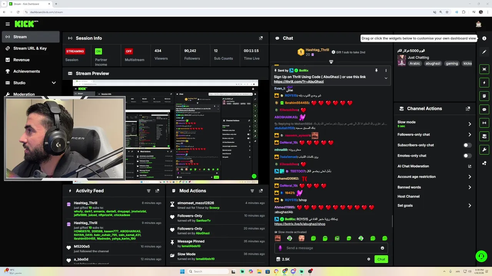Pop out the Activity Feed widget
This screenshot has width=492, height=276.
coord(157,191)
